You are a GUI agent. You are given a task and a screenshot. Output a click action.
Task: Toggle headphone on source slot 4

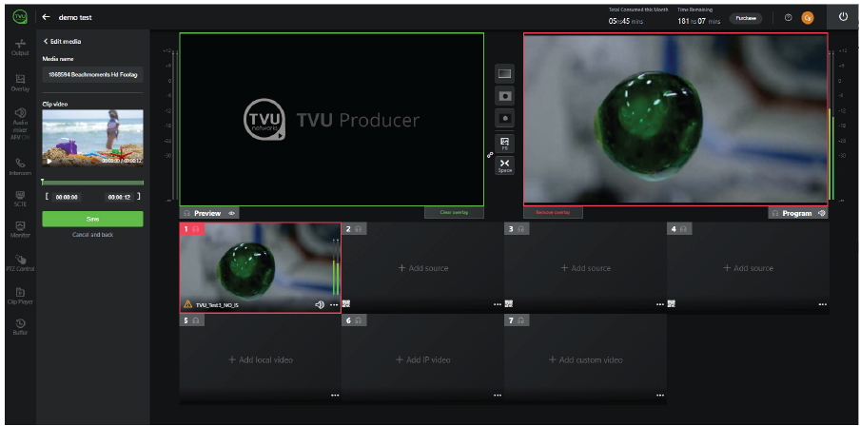click(x=683, y=228)
